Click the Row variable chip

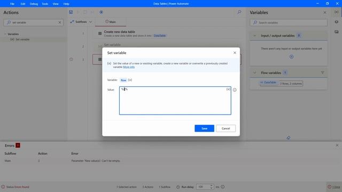(123, 80)
